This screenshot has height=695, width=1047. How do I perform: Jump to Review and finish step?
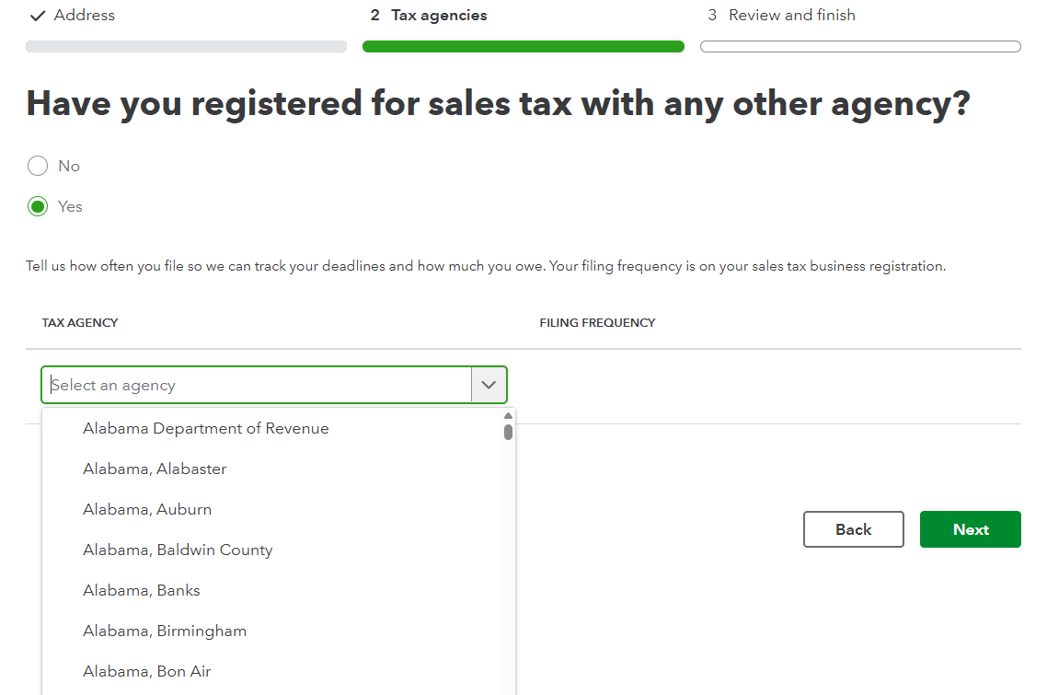791,15
